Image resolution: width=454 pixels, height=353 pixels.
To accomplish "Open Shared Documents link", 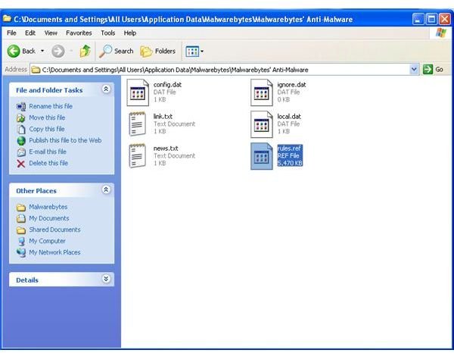I will (x=54, y=230).
